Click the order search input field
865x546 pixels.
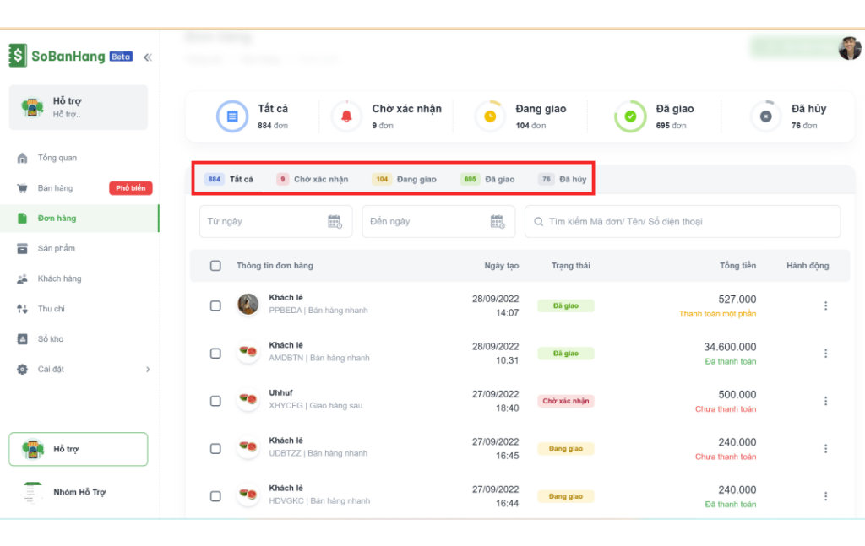tap(683, 222)
